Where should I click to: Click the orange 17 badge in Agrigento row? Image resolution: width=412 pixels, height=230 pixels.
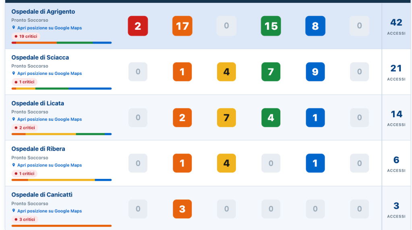pyautogui.click(x=182, y=26)
